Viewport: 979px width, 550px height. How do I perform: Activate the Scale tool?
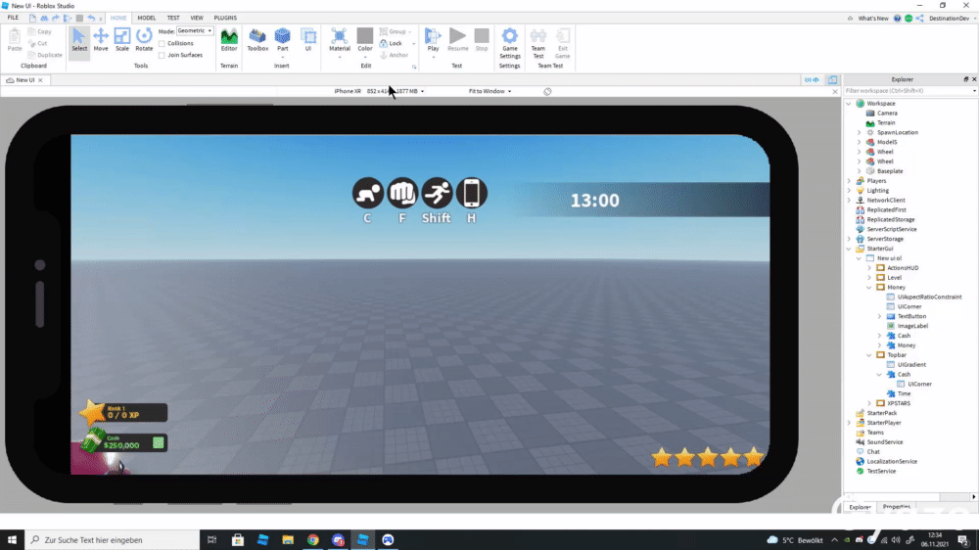(122, 40)
